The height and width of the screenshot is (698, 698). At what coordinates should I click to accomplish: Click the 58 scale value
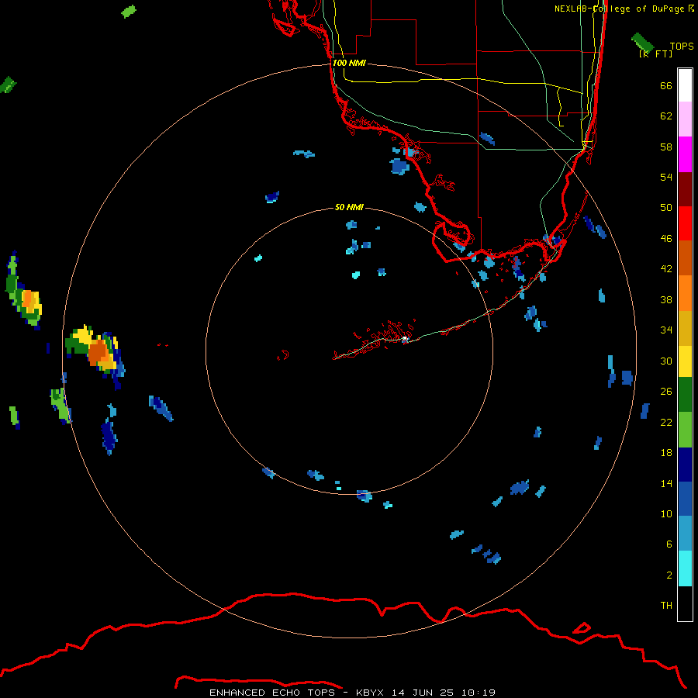pos(666,147)
